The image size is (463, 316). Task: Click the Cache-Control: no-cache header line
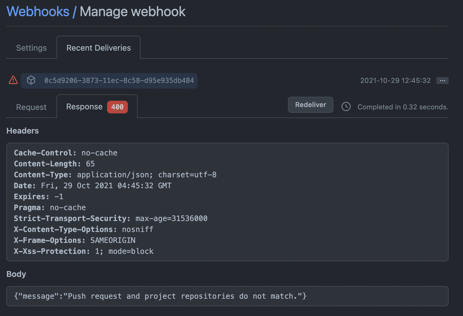coord(66,153)
